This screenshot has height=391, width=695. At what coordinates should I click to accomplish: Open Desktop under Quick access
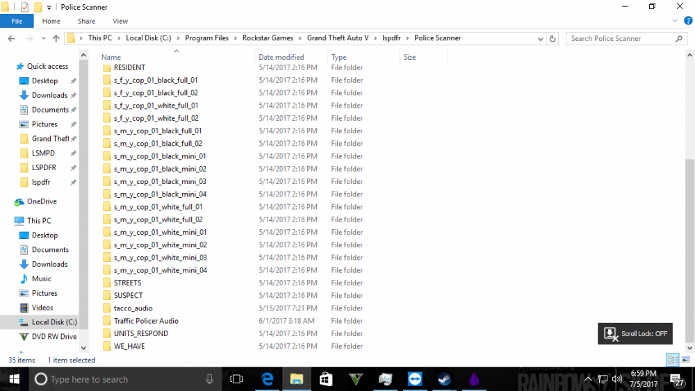[x=44, y=81]
